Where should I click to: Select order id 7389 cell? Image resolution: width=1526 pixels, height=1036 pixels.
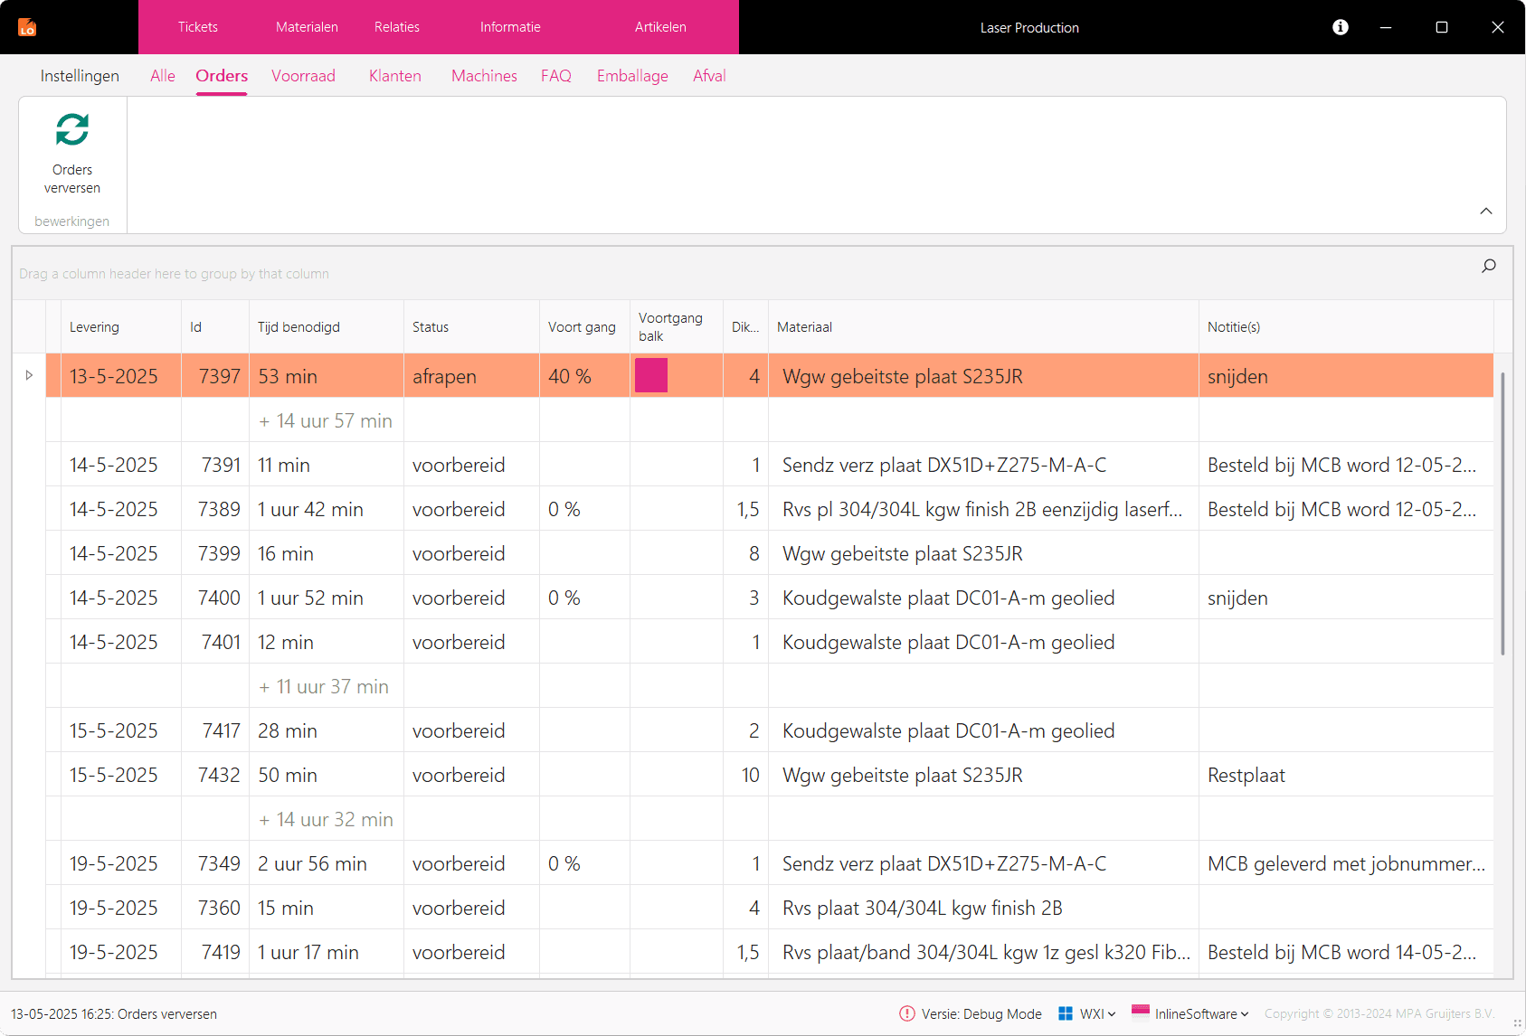[215, 509]
